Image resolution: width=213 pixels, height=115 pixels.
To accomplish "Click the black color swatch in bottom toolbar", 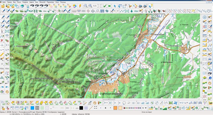I will click(x=81, y=108).
